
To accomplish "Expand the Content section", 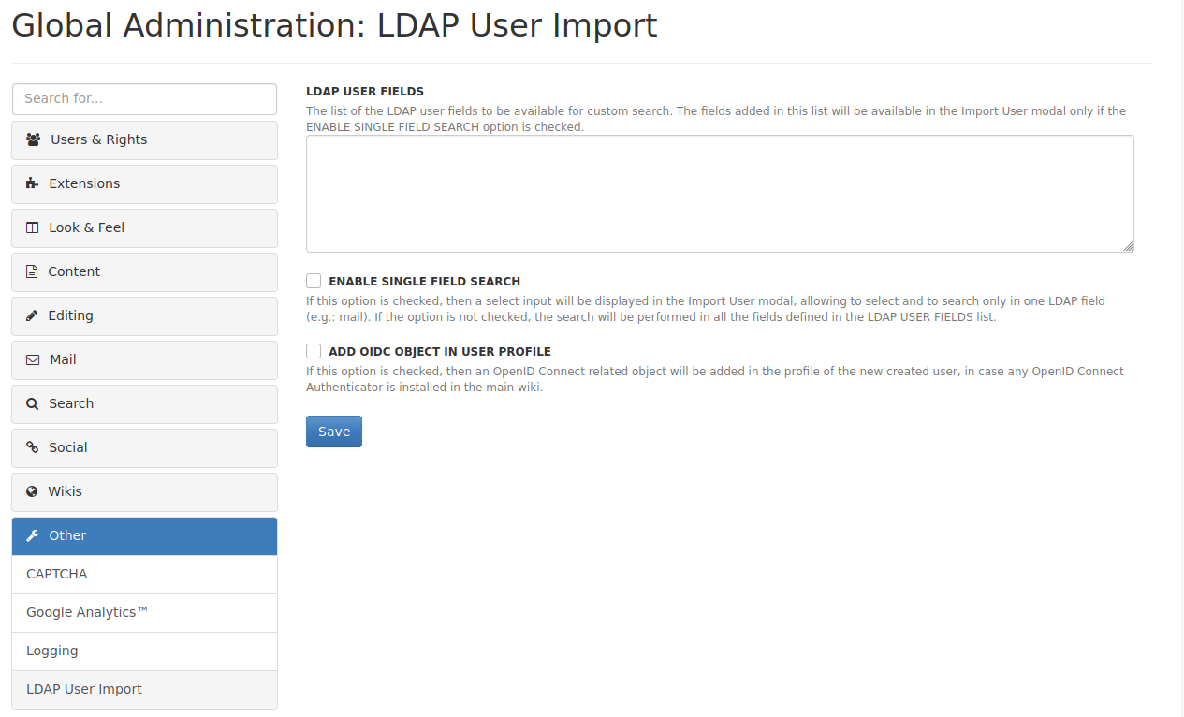I will (145, 271).
